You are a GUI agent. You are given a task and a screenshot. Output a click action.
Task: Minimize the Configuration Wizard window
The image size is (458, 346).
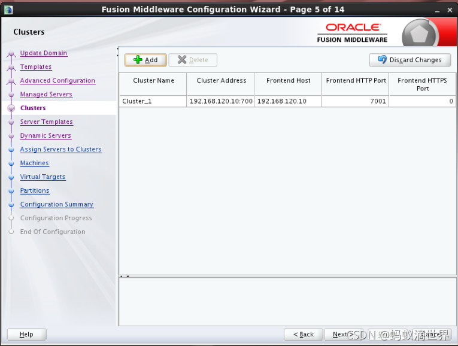(437, 11)
